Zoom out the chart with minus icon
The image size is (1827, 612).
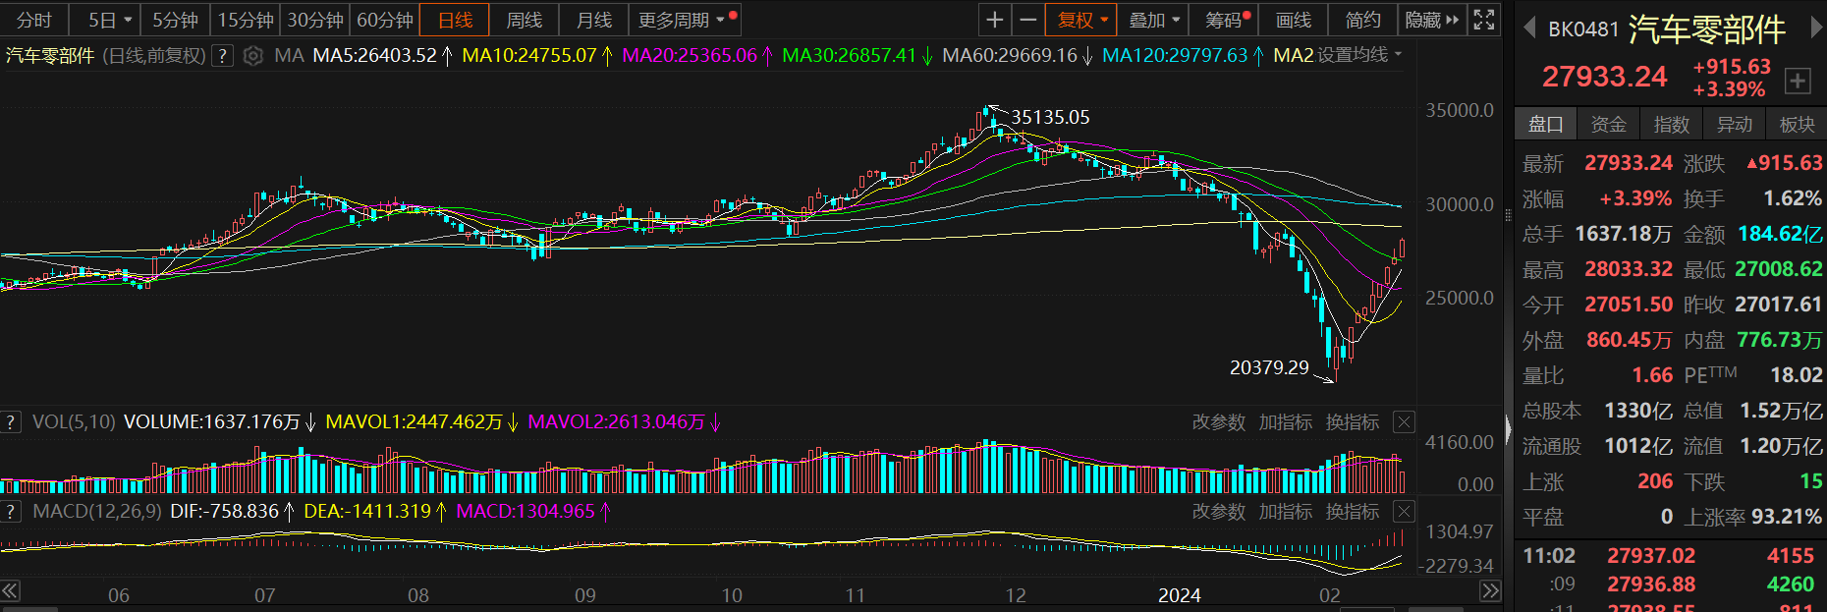click(1027, 20)
